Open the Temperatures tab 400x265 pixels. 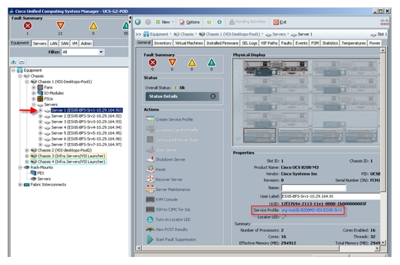tap(354, 43)
